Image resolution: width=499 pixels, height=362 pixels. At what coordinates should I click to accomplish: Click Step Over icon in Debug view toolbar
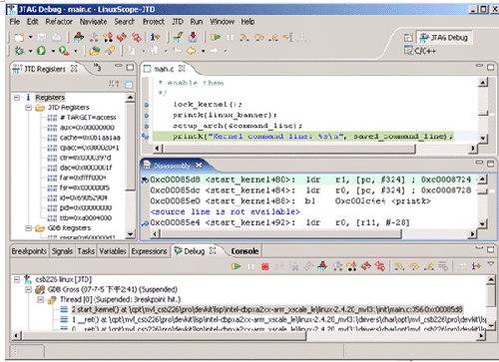tap(414, 266)
